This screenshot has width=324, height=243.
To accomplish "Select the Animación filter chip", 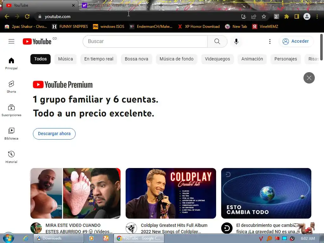I will 252,59.
